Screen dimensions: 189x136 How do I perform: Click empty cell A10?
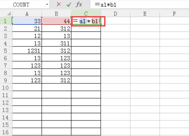tap(27, 87)
